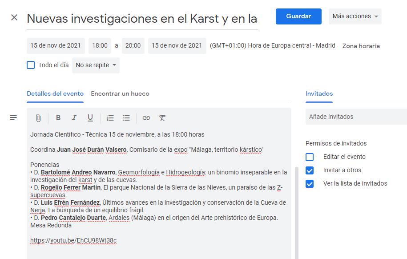Remove formatting from description text
Screen dimensions: 407x259
[x=162, y=118]
